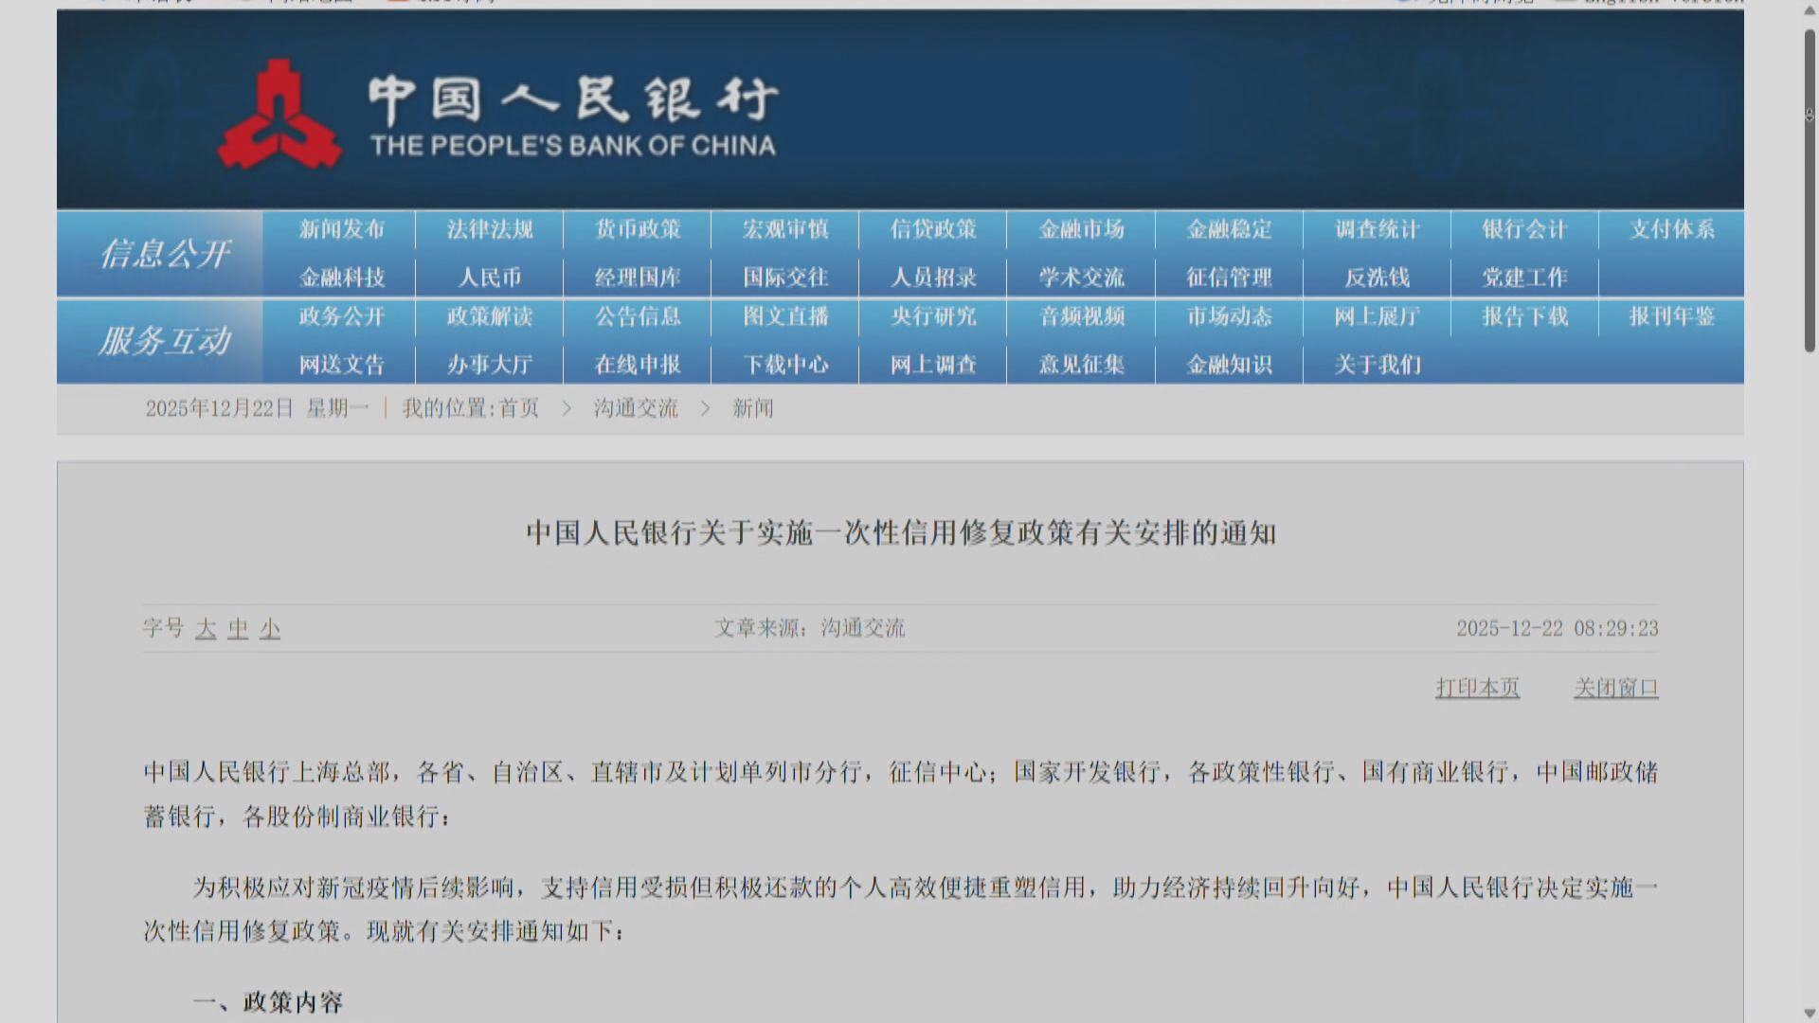This screenshot has height=1023, width=1819.
Task: Open 沟通交流 from the breadcrumb trail
Action: (633, 408)
